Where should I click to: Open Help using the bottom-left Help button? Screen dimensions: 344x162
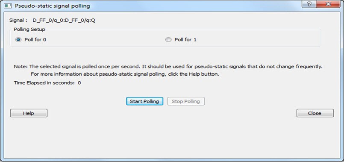[29, 113]
